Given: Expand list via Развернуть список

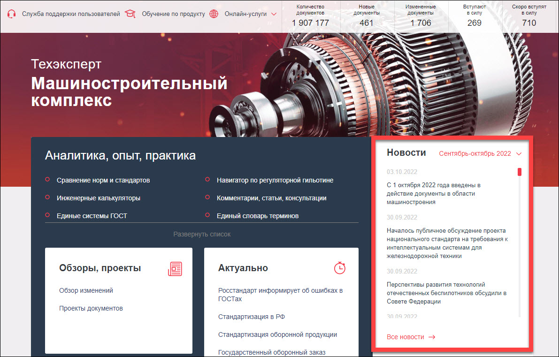Looking at the screenshot, I should 202,234.
